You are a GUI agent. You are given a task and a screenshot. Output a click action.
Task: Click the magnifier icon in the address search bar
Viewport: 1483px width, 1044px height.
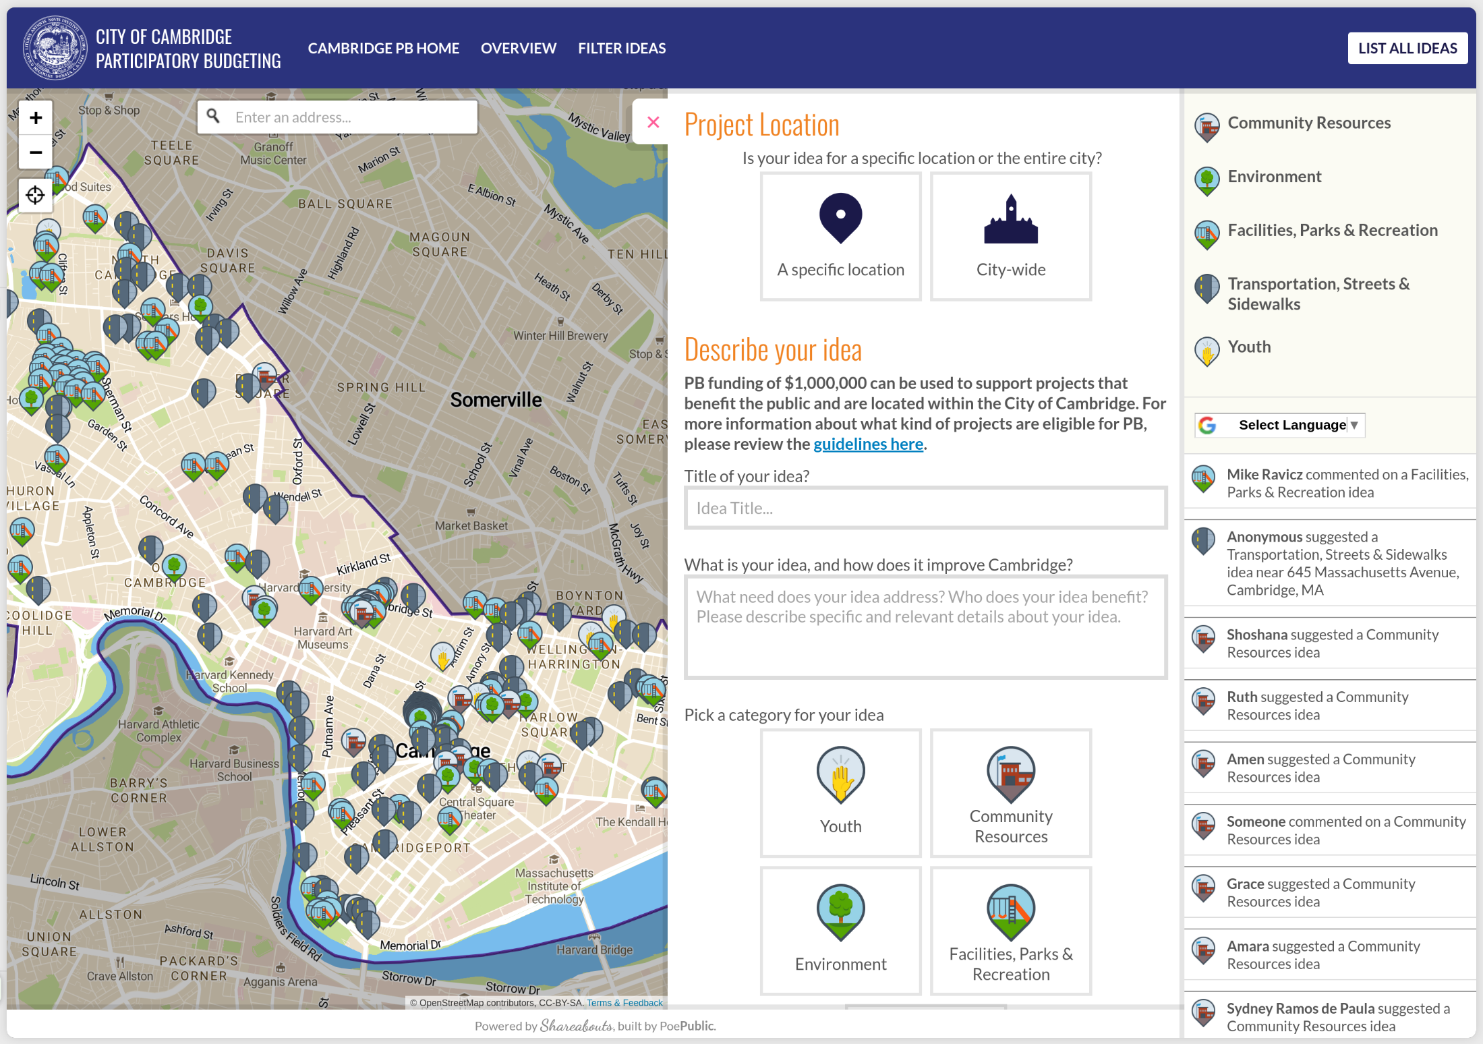pos(214,116)
